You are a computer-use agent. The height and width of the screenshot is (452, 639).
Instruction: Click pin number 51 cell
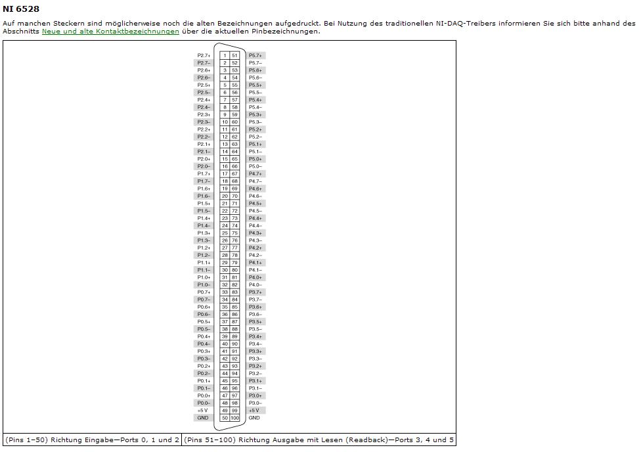pos(234,55)
